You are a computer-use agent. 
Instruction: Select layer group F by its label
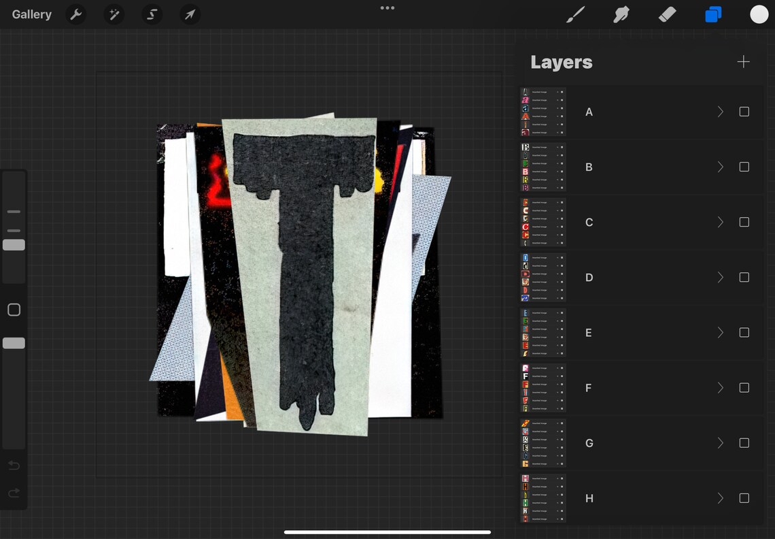coord(588,387)
